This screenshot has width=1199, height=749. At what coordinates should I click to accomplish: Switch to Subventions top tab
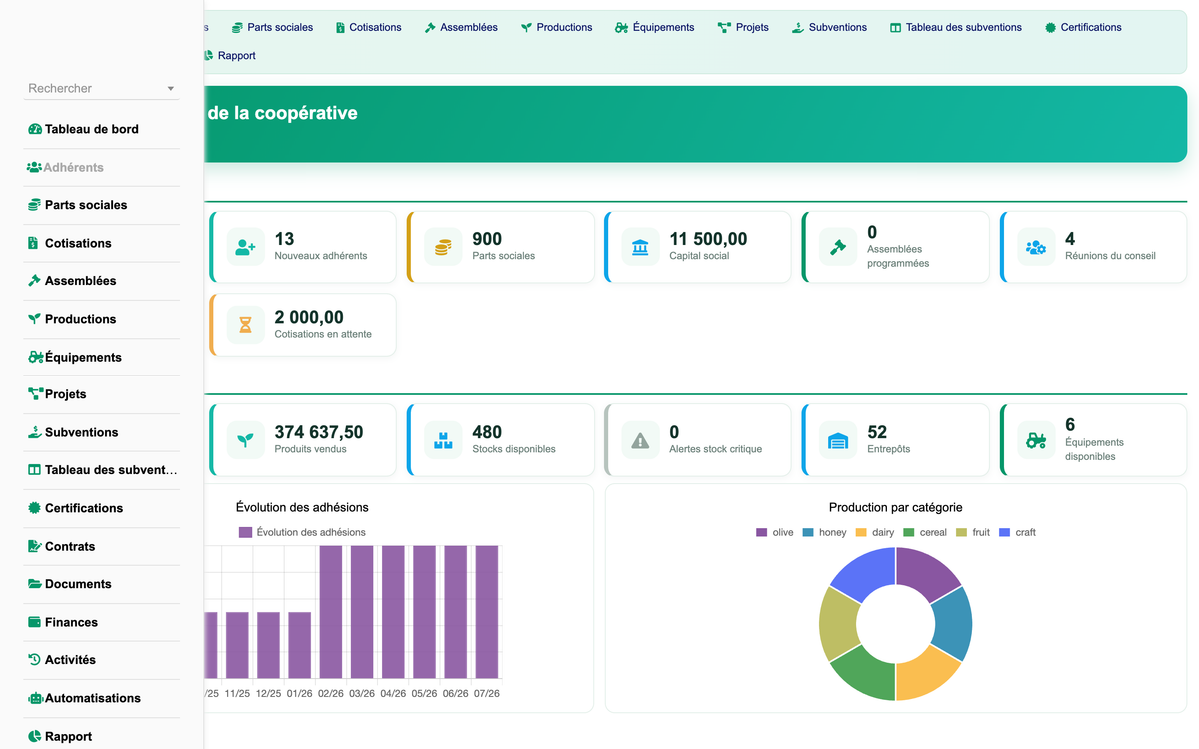point(829,27)
